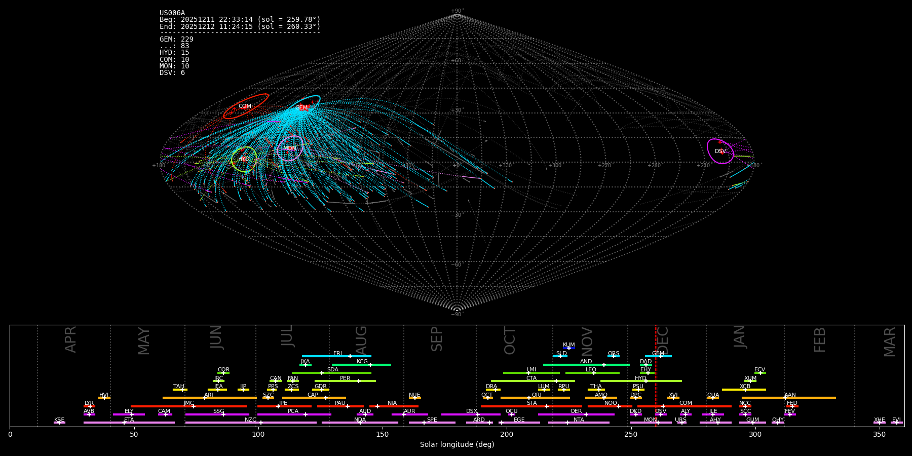
Task: Select the PER shower bar in the timeline
Action: pyautogui.click(x=345, y=381)
